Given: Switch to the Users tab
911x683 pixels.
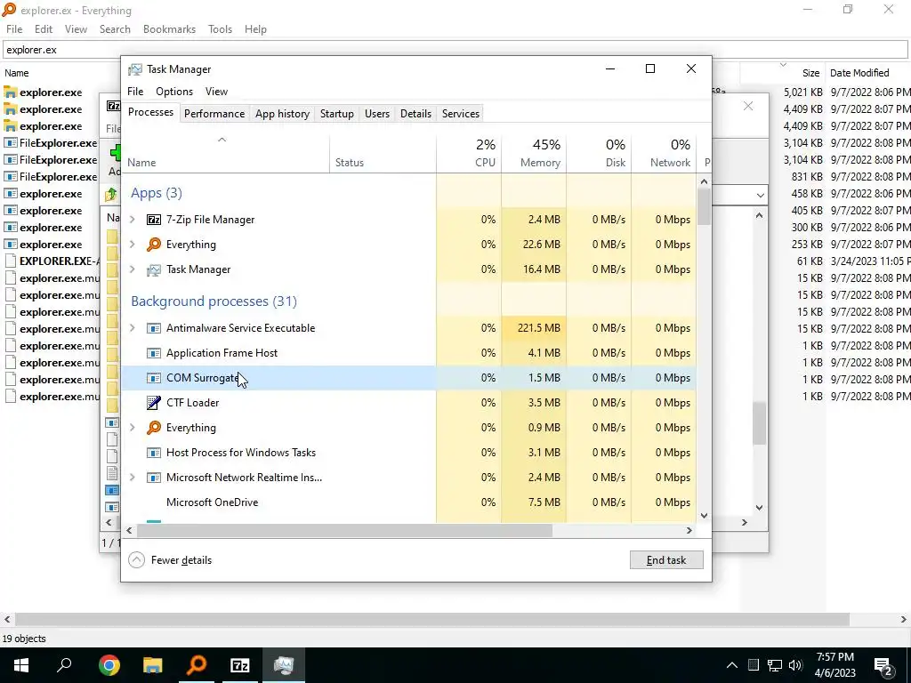Looking at the screenshot, I should pyautogui.click(x=377, y=114).
